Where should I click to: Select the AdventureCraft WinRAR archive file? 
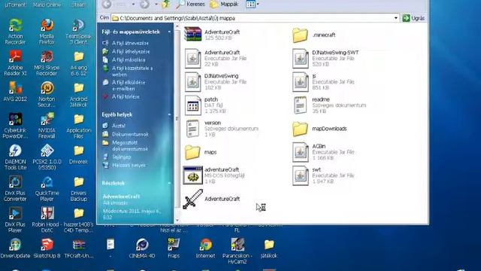tap(212, 35)
